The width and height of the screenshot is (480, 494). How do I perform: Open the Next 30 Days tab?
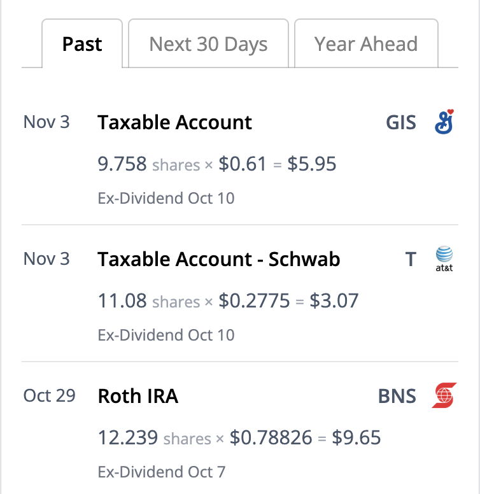point(208,45)
